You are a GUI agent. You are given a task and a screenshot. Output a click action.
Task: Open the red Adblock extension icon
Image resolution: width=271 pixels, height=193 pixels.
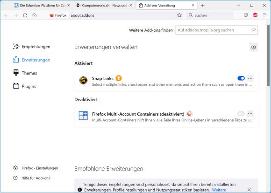(255, 15)
